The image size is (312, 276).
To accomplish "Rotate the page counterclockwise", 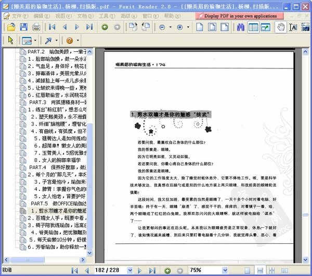I will (x=146, y=27).
